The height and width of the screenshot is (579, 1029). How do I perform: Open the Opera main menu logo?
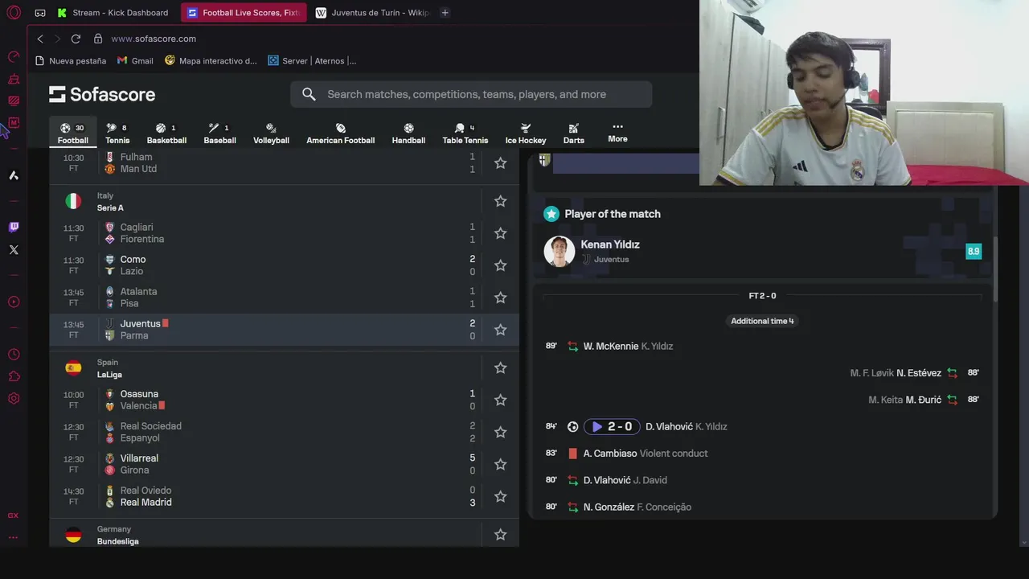pyautogui.click(x=14, y=13)
